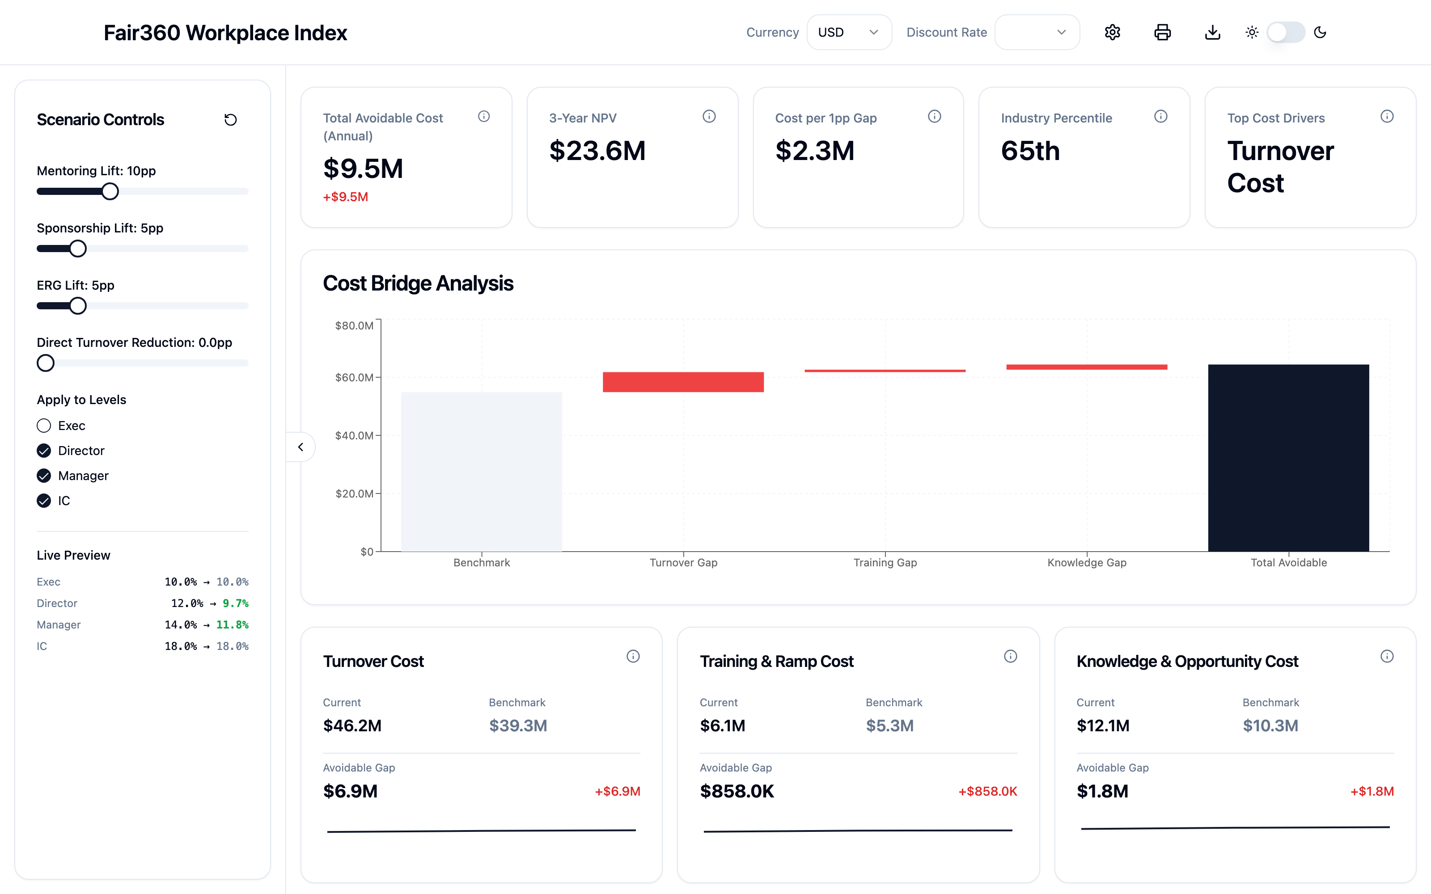
Task: Click the 65th percentile value
Action: pos(1030,151)
